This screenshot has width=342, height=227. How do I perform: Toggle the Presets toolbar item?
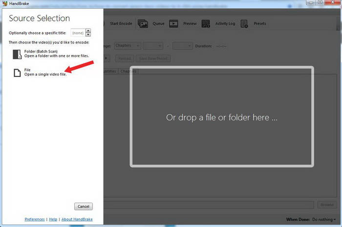(260, 23)
